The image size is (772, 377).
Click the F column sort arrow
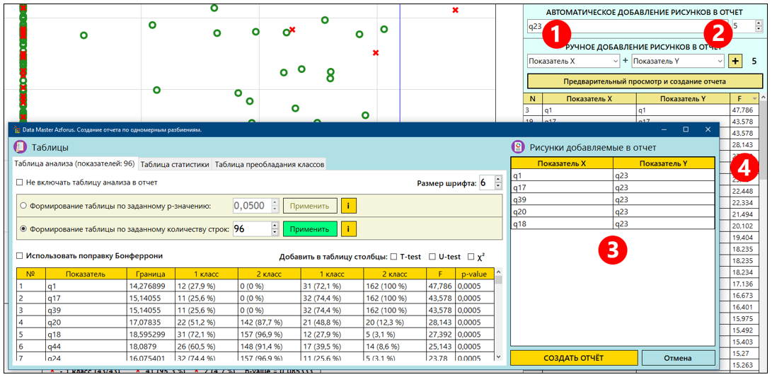(754, 99)
